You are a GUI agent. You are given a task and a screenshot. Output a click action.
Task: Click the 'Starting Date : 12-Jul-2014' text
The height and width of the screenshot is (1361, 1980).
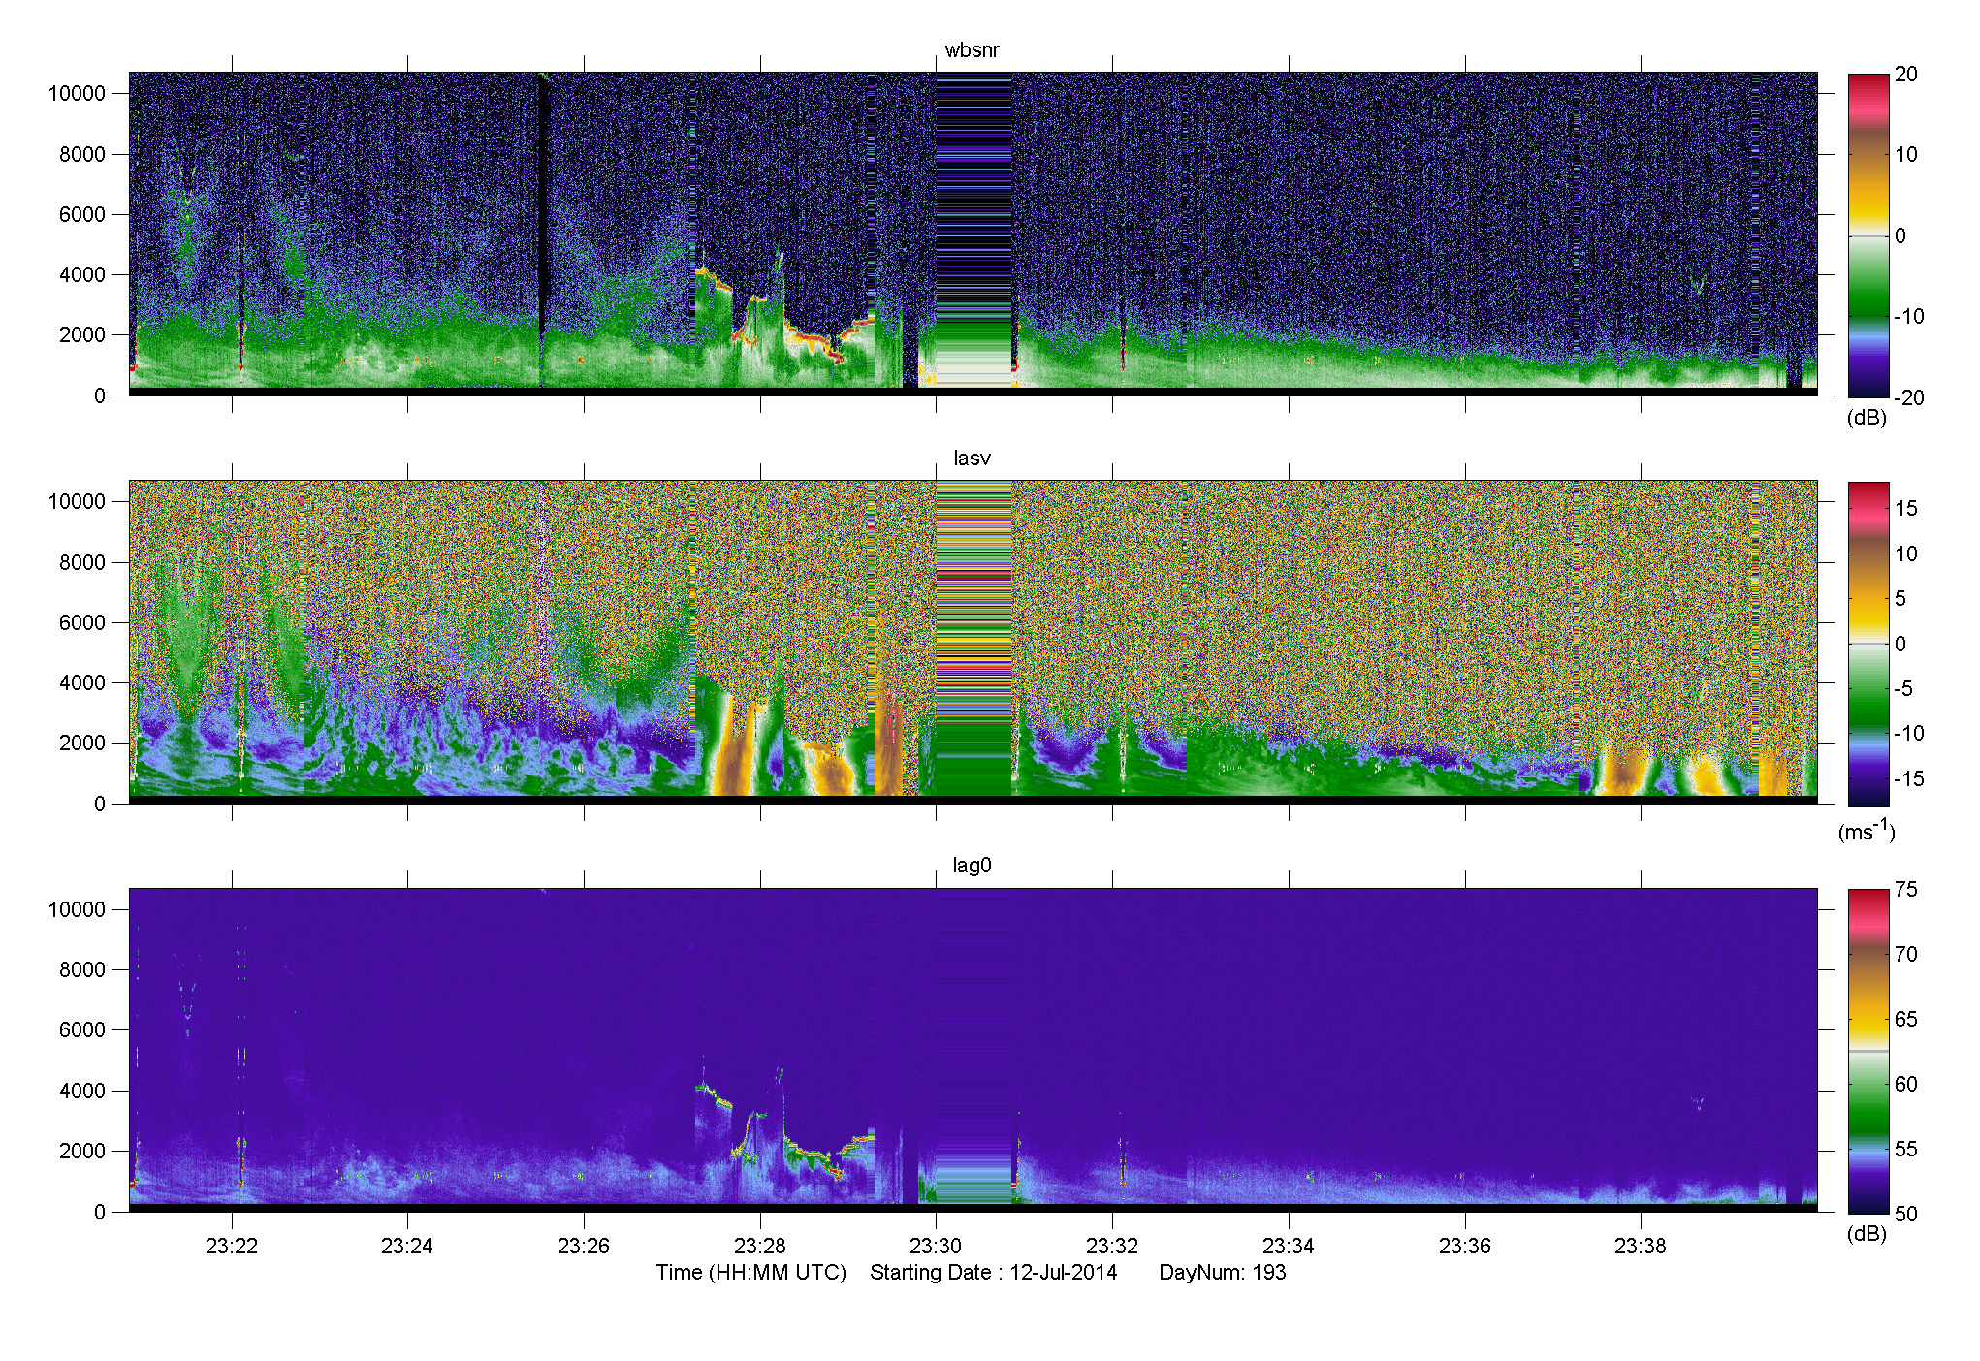[994, 1273]
